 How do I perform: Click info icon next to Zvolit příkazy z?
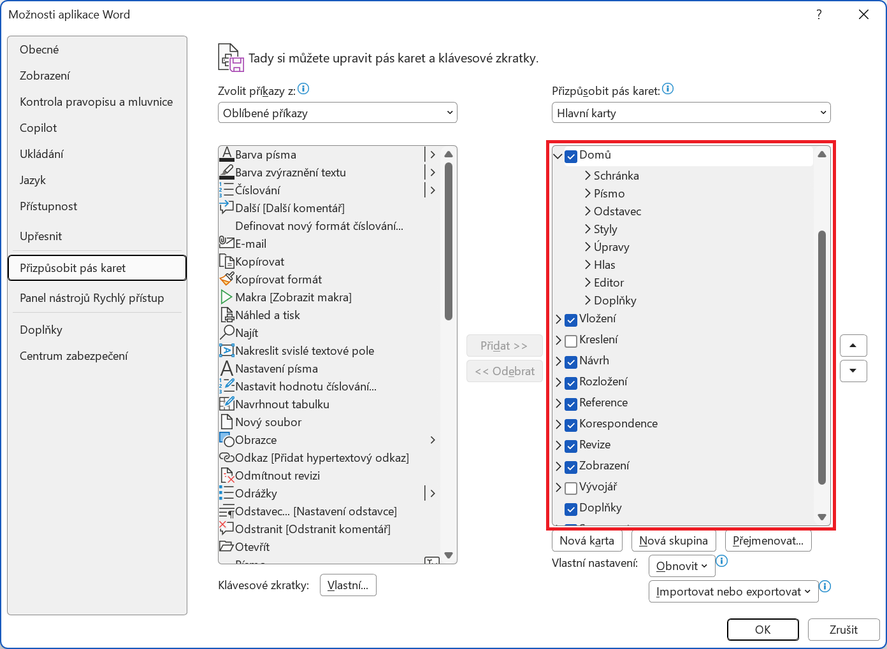point(303,89)
